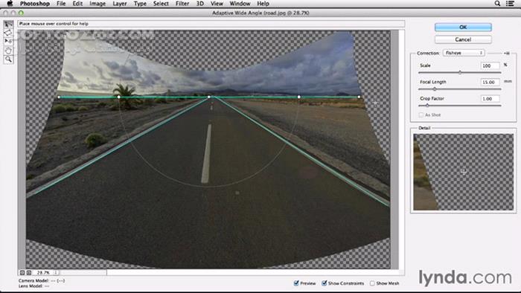This screenshot has height=293, width=521.
Task: Click the Scale value field showing 100
Action: 490,65
